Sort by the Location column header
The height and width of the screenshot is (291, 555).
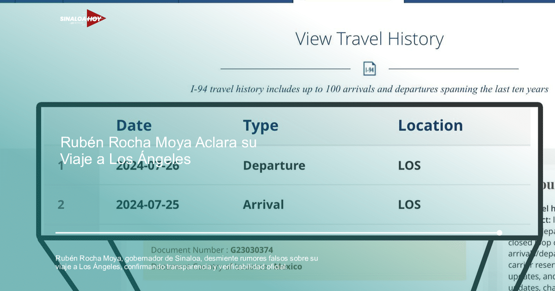[x=431, y=125]
